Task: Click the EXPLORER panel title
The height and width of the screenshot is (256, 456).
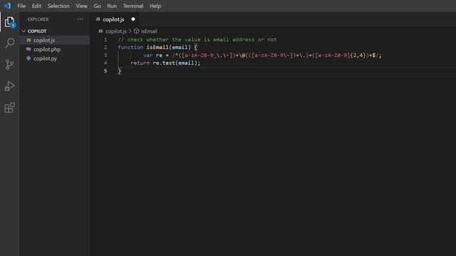Action: click(x=38, y=19)
